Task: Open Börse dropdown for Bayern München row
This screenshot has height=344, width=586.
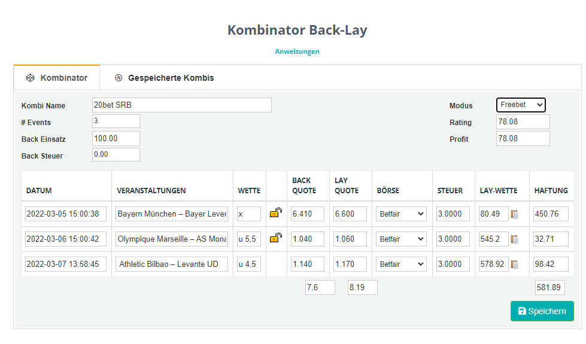Action: click(401, 214)
